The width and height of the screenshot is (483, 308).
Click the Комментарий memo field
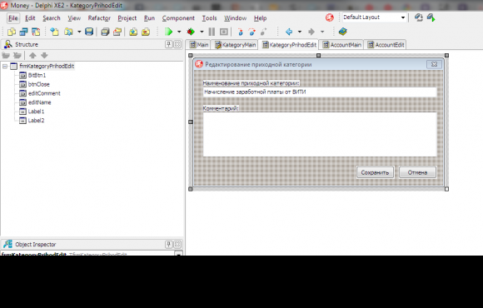pyautogui.click(x=320, y=134)
